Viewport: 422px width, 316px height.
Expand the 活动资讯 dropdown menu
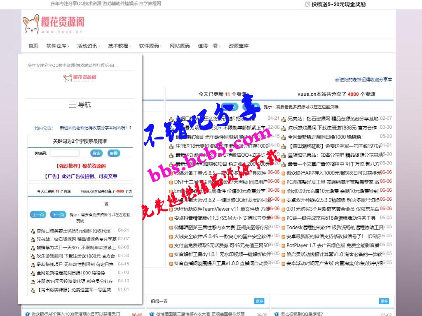point(89,46)
